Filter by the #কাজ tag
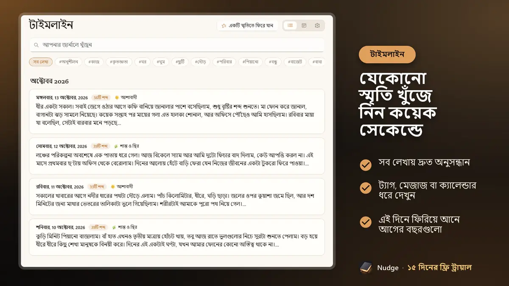Viewport: 509px width, 286px height. tap(93, 62)
